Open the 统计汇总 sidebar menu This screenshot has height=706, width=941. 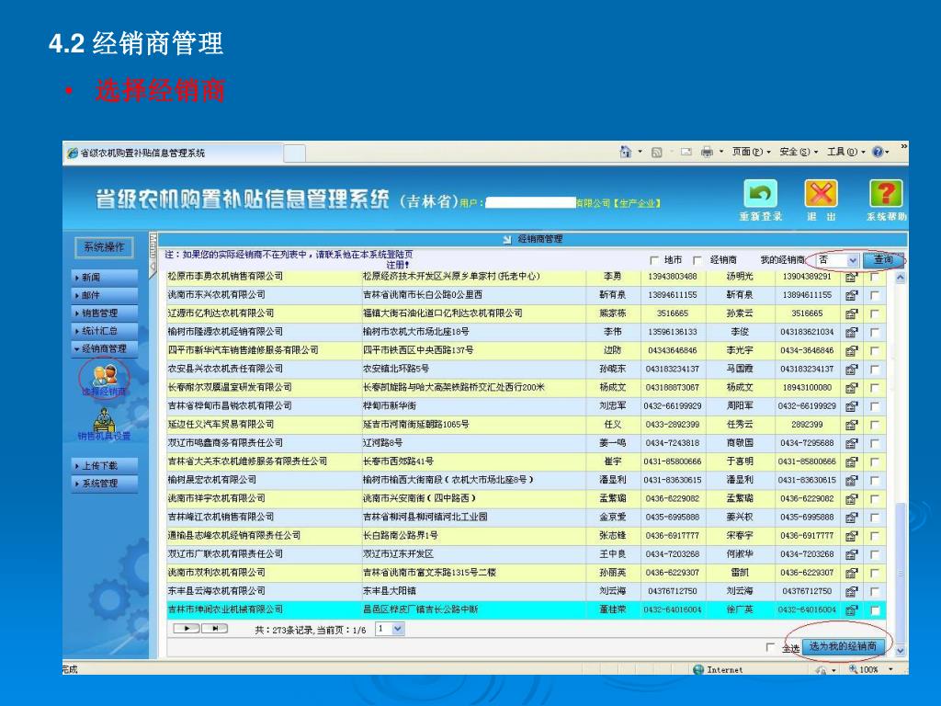coord(105,331)
